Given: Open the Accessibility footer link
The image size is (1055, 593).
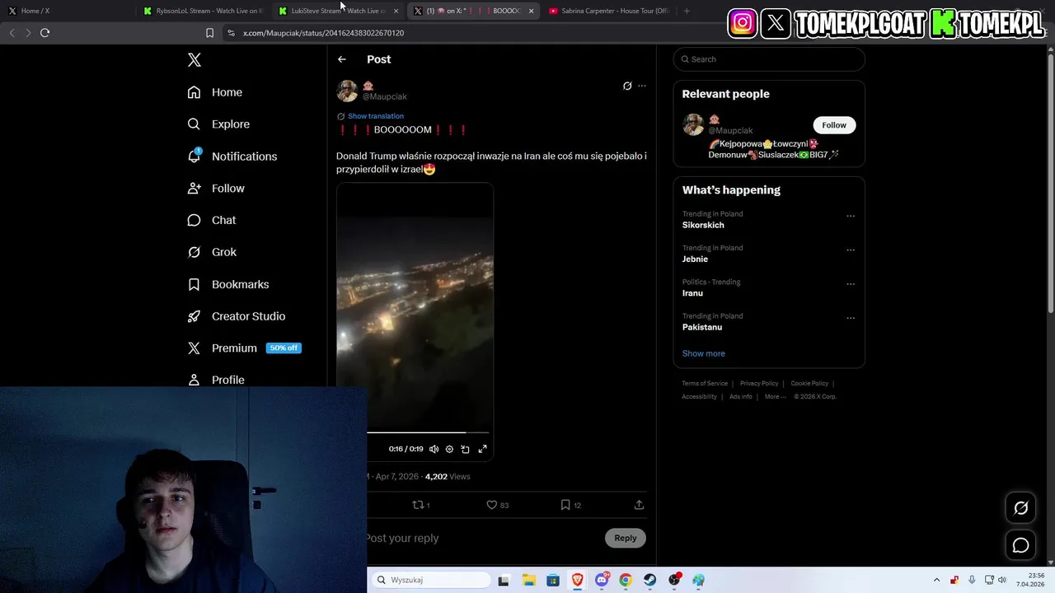Looking at the screenshot, I should tap(699, 396).
